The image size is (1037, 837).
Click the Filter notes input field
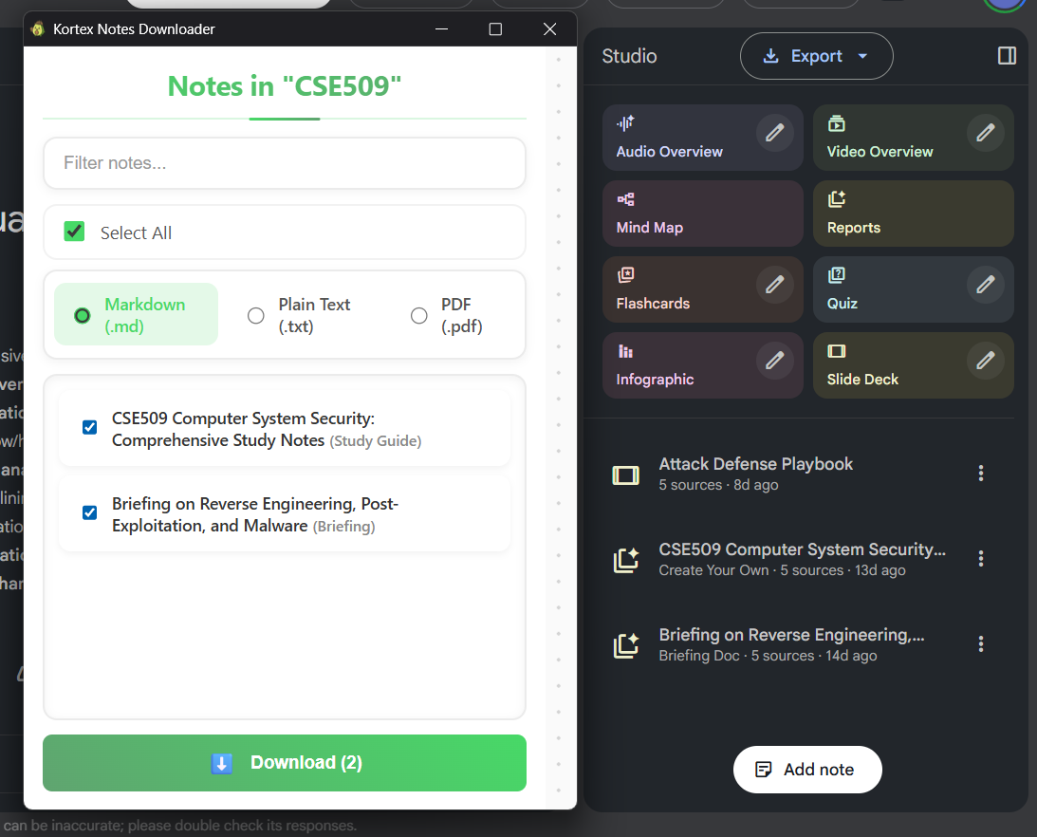[x=285, y=163]
